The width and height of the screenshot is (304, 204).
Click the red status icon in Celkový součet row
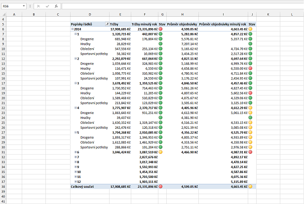[160, 186]
